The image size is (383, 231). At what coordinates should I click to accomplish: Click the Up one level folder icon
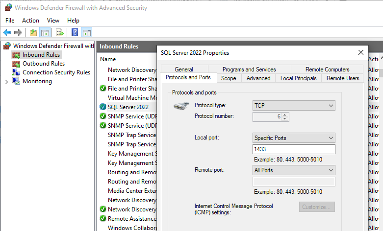[33, 32]
